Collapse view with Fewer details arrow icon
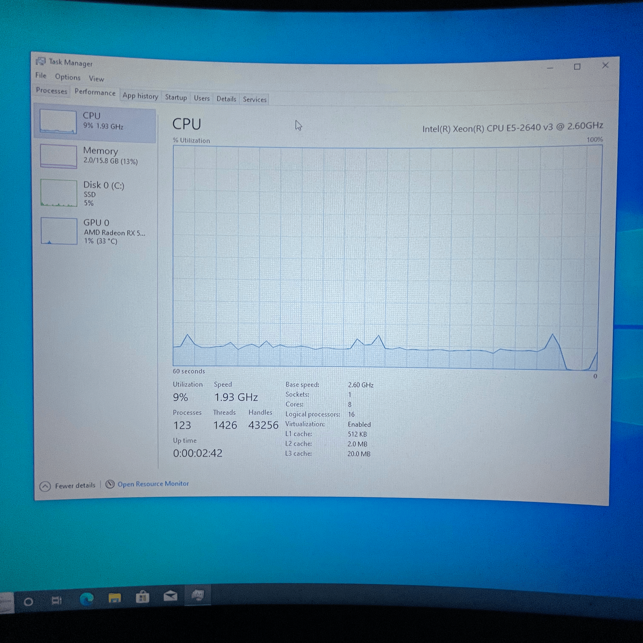The height and width of the screenshot is (643, 643). click(45, 487)
